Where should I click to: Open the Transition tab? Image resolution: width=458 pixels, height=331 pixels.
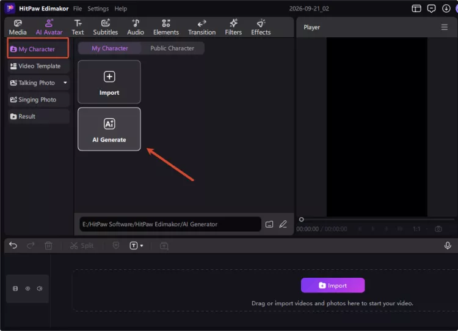tap(202, 27)
